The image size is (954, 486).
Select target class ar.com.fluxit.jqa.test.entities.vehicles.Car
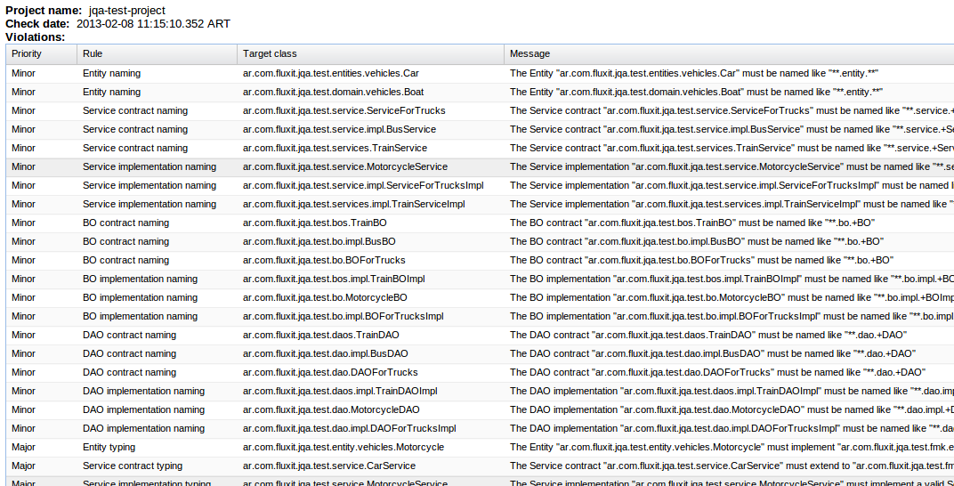[331, 73]
